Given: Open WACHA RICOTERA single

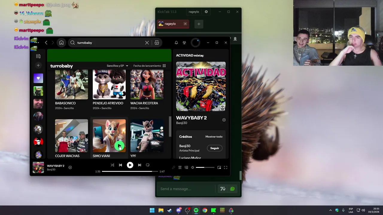Looking at the screenshot, I should coord(147,85).
